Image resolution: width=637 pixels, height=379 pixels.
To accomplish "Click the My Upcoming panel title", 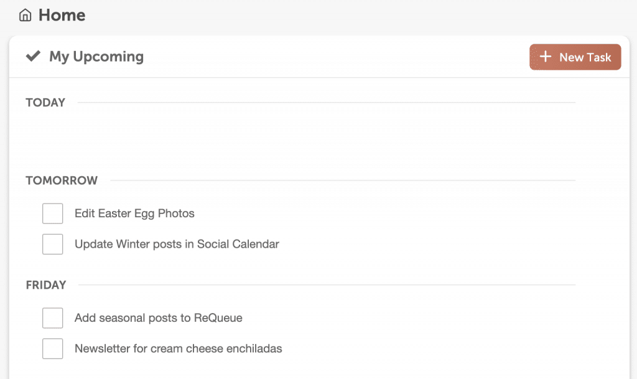I will pyautogui.click(x=96, y=57).
